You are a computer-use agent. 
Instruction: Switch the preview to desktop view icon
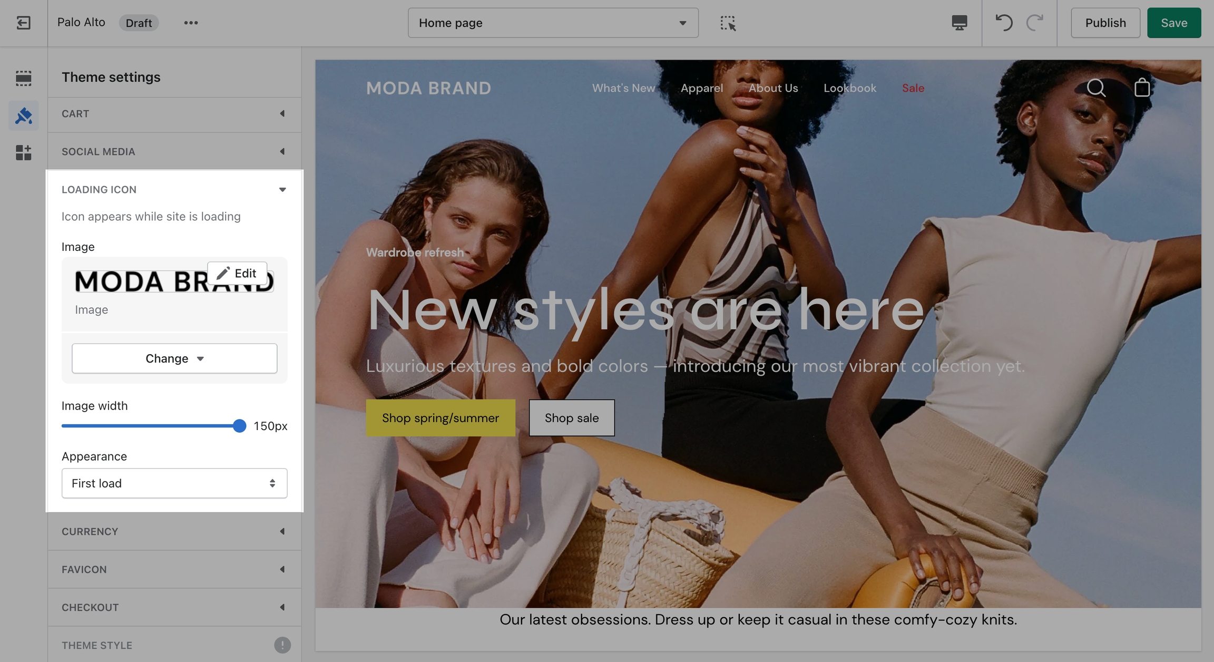click(959, 23)
